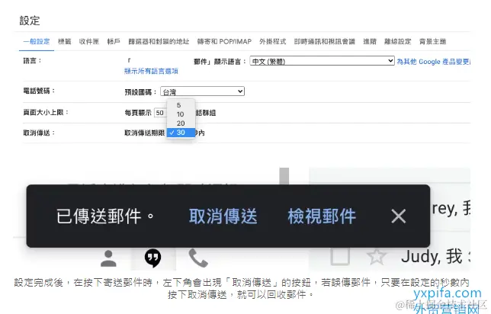Image resolution: width=491 pixels, height=314 pixels.
Task: Select 5 seconds in undo send list
Action: pos(181,105)
